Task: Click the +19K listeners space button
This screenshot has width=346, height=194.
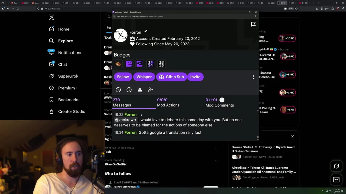Action: click(x=287, y=56)
